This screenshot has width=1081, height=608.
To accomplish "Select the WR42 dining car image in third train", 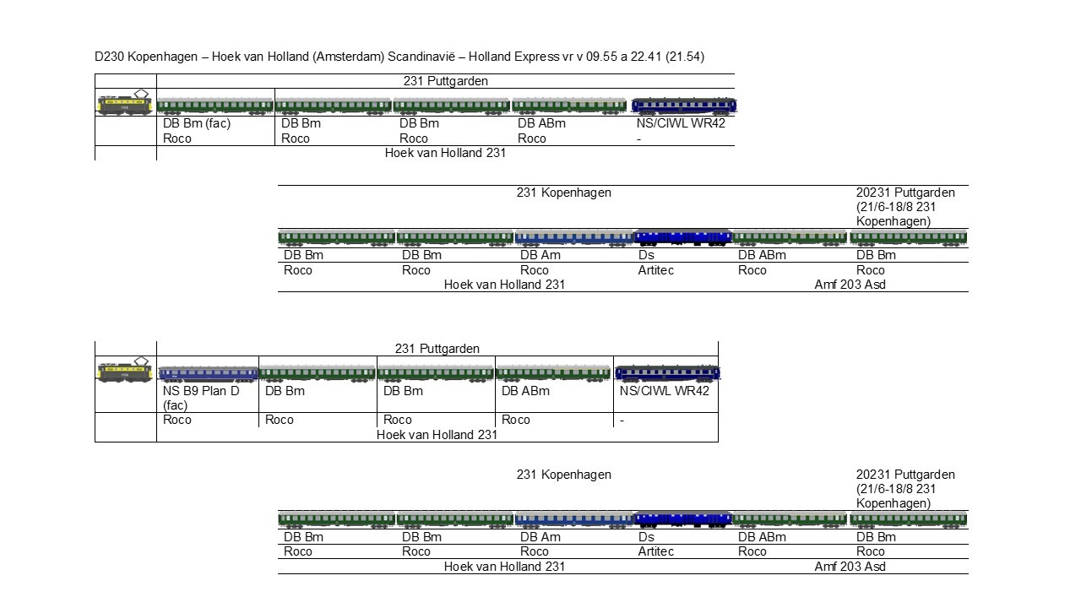I will 667,373.
